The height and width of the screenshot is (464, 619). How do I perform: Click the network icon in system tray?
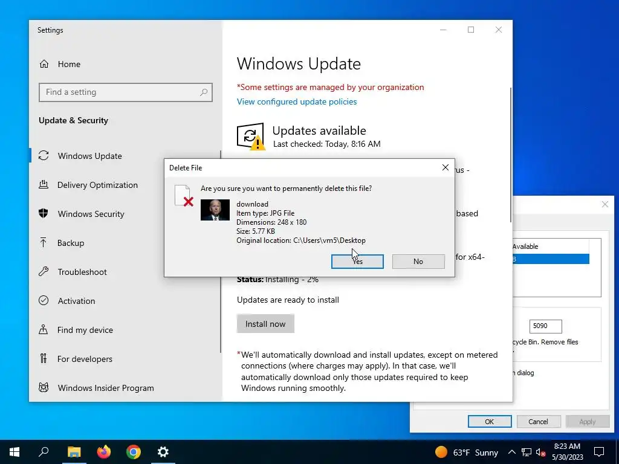tap(527, 452)
